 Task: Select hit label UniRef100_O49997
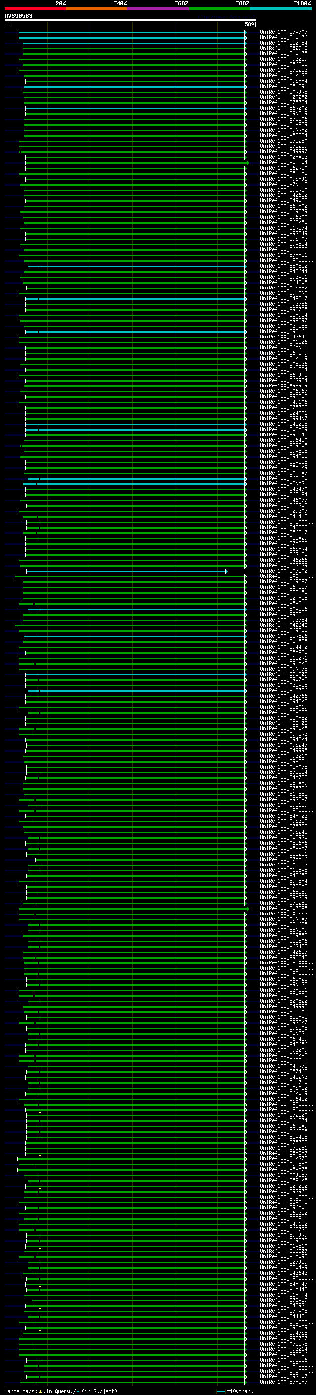pyautogui.click(x=283, y=152)
